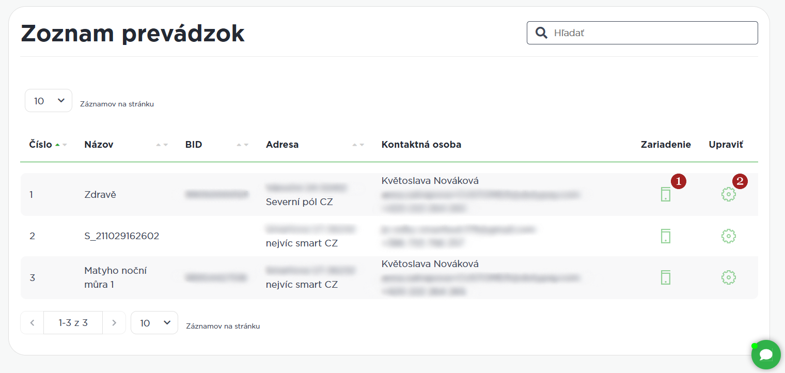
Task: Go to next page of results
Action: [x=114, y=323]
